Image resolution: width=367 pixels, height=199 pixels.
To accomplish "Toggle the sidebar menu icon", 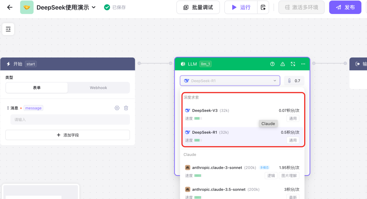I will tap(8, 29).
